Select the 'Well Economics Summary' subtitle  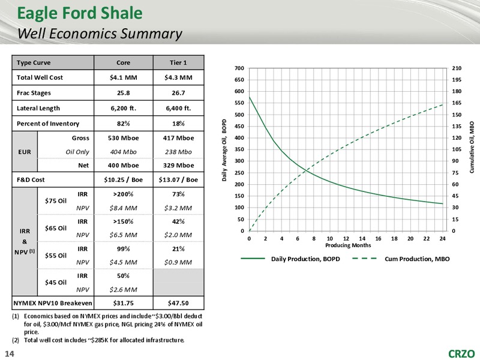[100, 34]
